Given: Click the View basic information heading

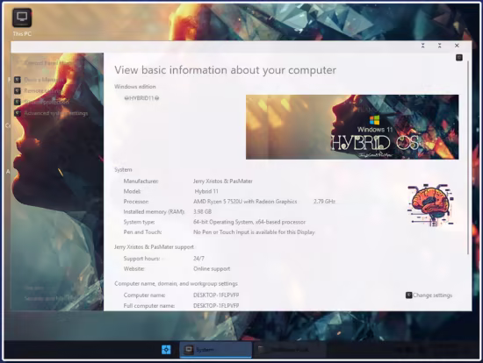Looking at the screenshot, I should pos(225,70).
